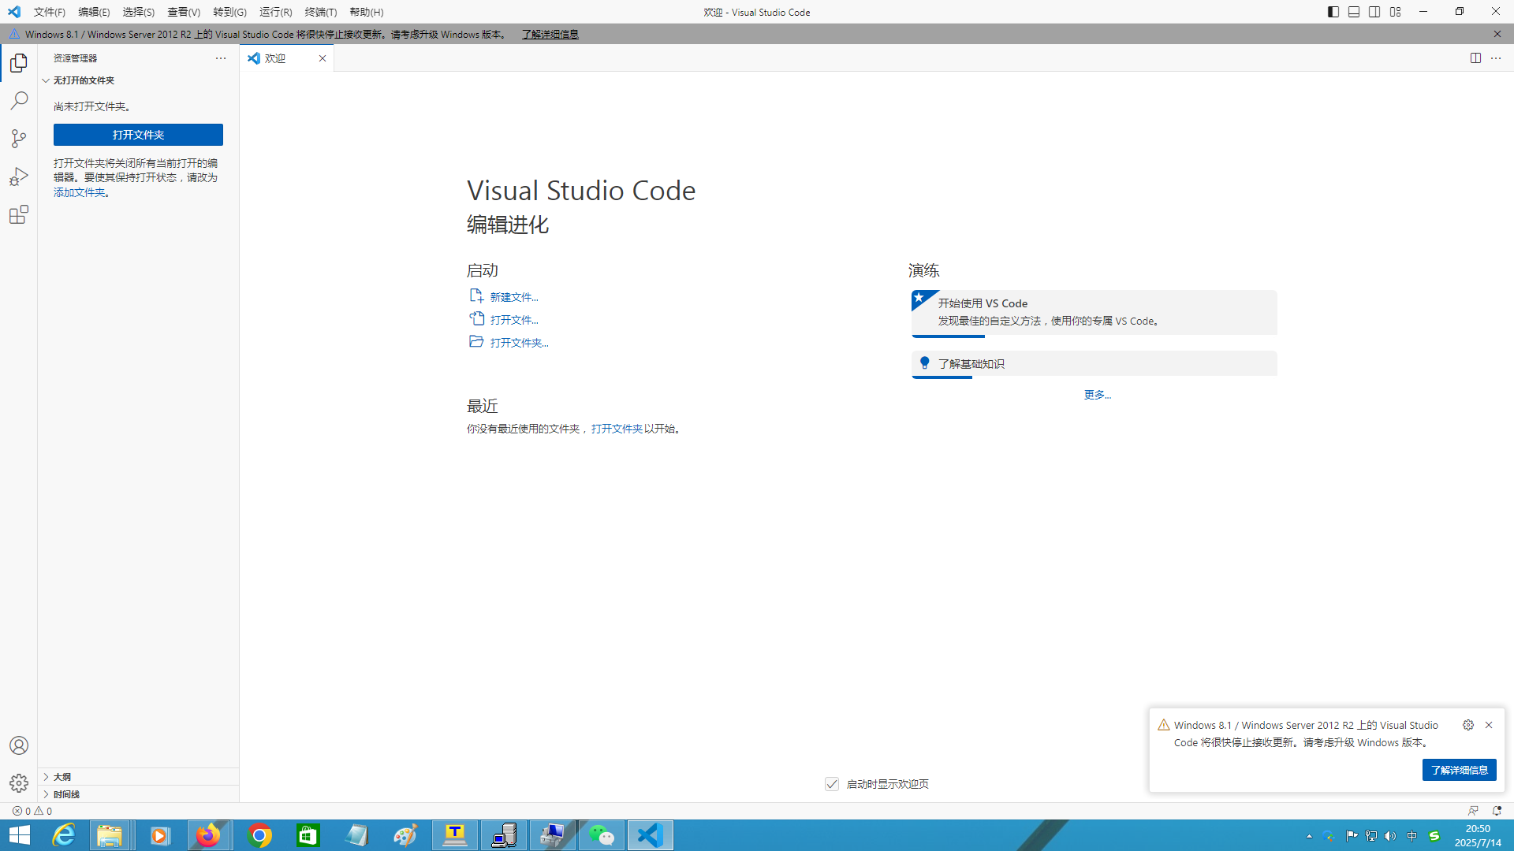Toggle bottom panel layout icon
Image resolution: width=1514 pixels, height=851 pixels.
(1354, 12)
